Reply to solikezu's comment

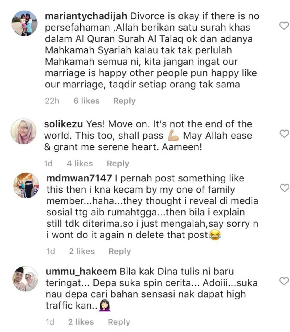(118, 164)
